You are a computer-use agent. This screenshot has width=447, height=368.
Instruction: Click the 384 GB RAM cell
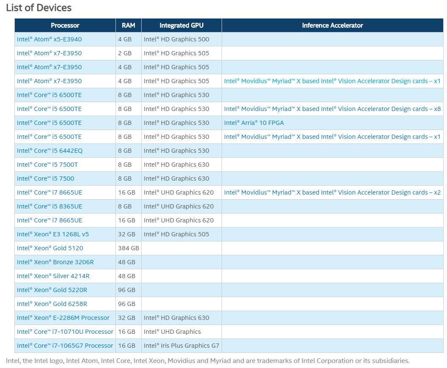(x=129, y=248)
